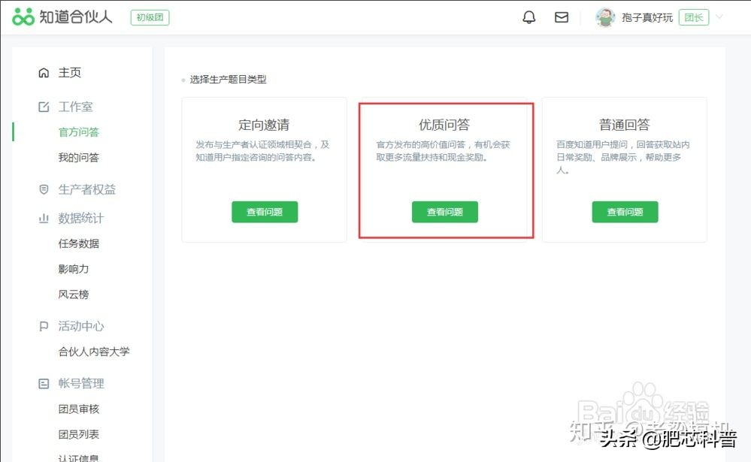Viewport: 751px width, 462px height.
Task: Click 查看问题 under 优质问答
Action: [x=444, y=212]
